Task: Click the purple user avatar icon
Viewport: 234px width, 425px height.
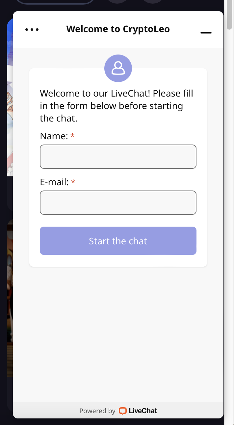Action: click(118, 68)
